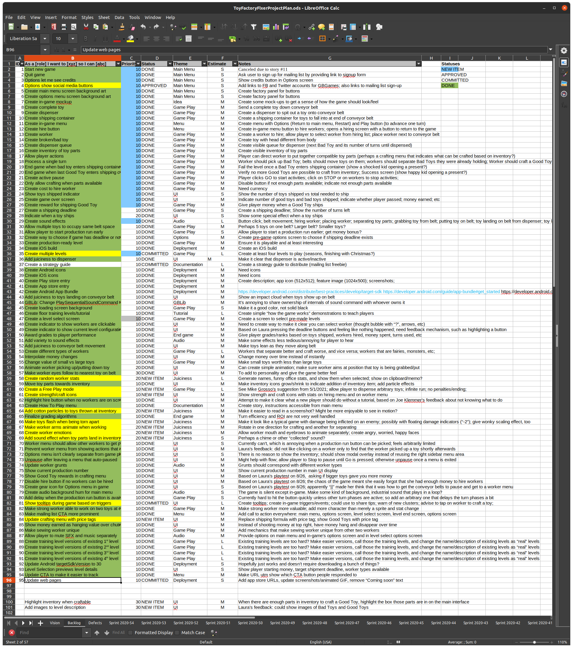Click the Find text input field
The height and width of the screenshot is (648, 573).
[x=49, y=632]
